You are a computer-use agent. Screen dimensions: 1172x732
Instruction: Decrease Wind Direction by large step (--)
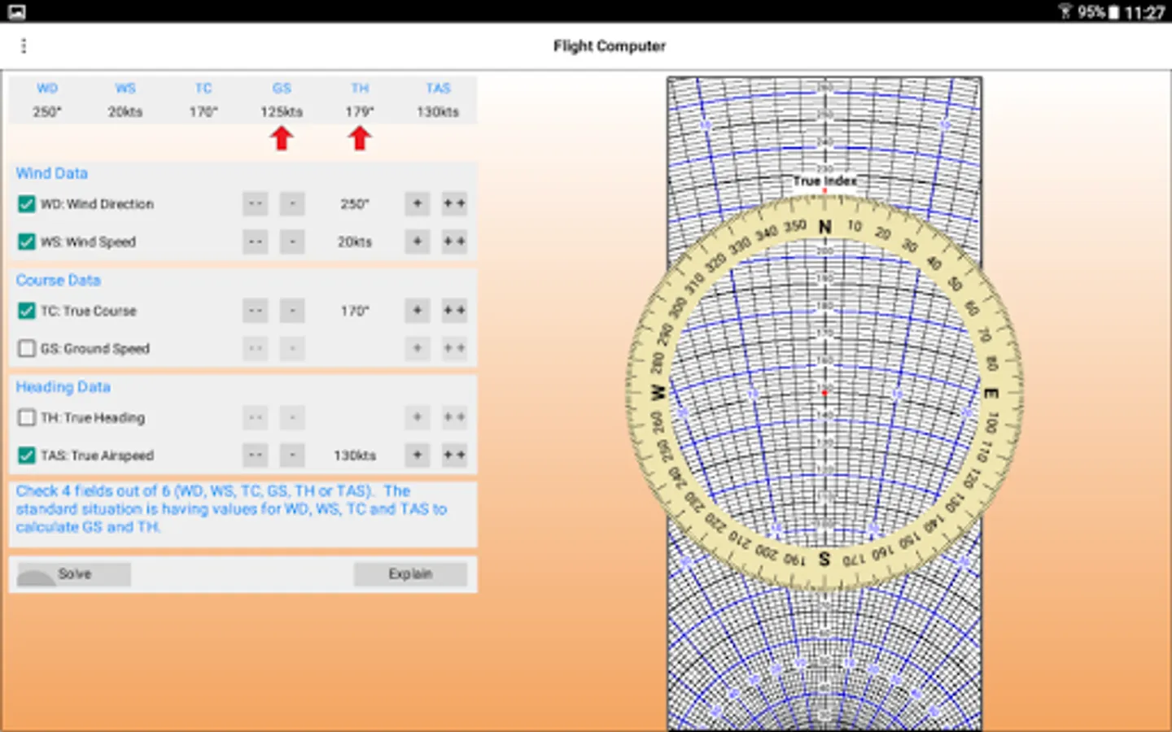pos(256,203)
